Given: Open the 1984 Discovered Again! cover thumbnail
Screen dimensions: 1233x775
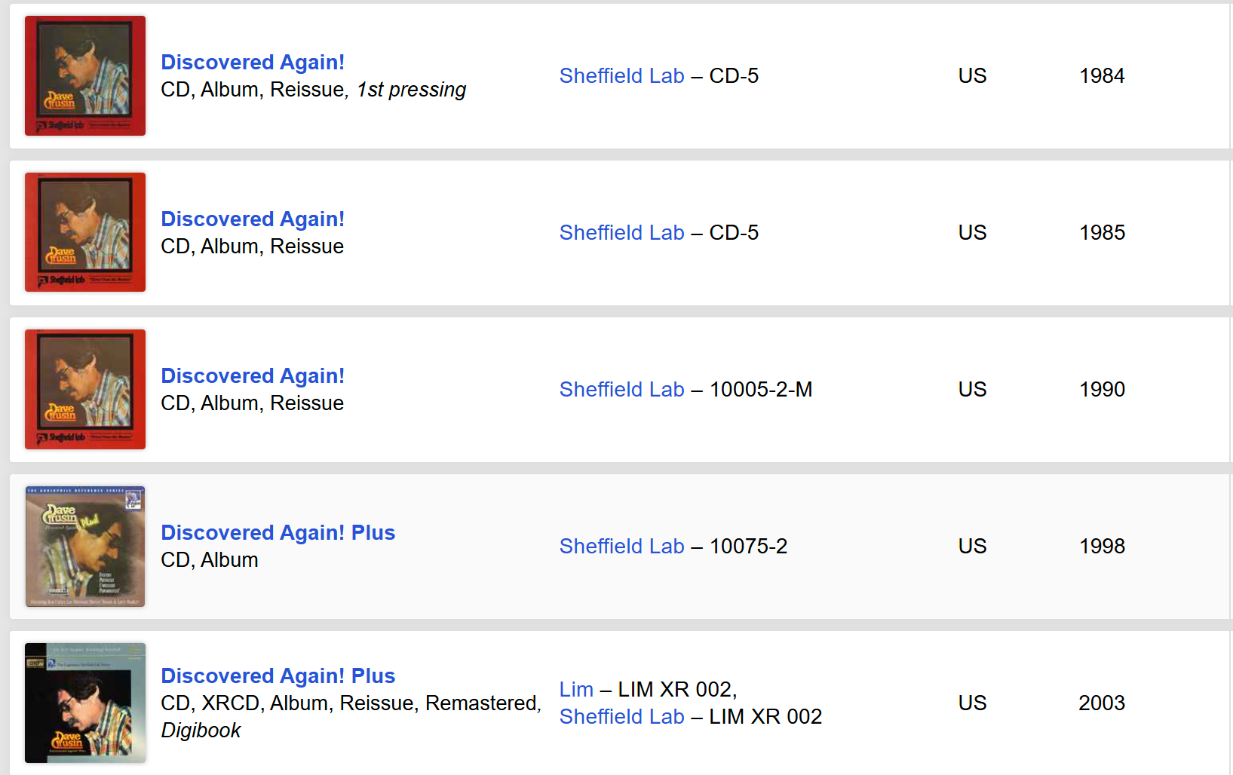Looking at the screenshot, I should (85, 75).
